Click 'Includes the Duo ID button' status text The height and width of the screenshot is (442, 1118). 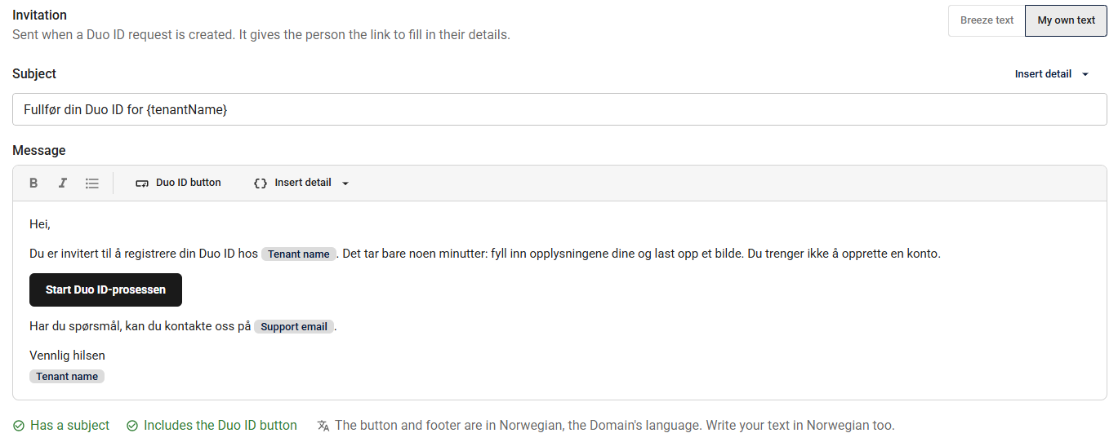220,426
